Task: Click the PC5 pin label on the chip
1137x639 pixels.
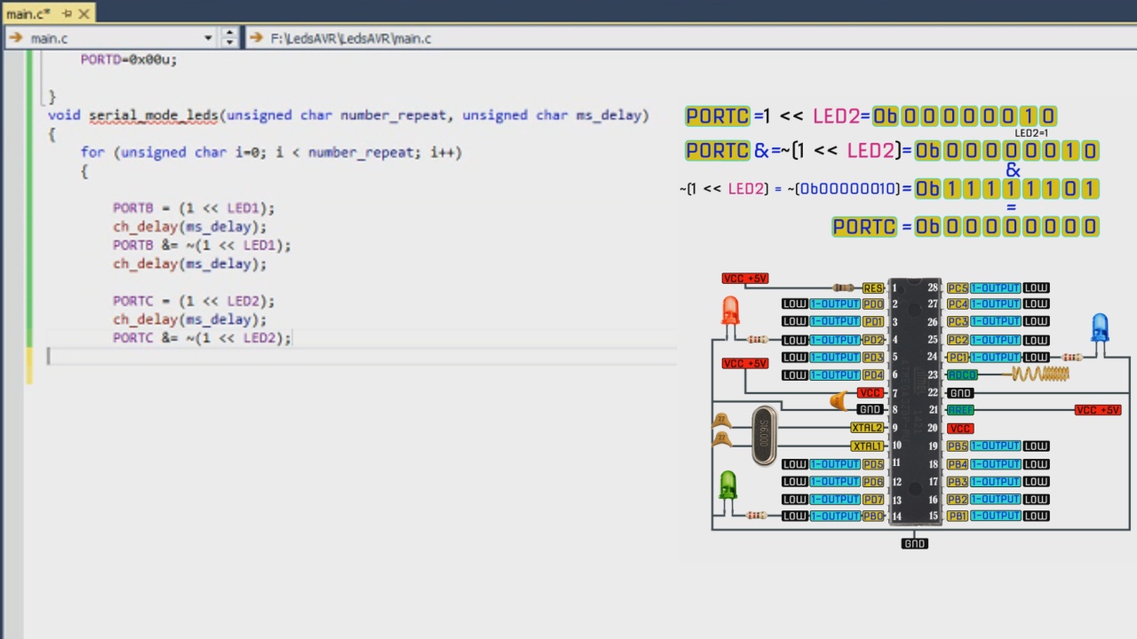Action: 957,288
